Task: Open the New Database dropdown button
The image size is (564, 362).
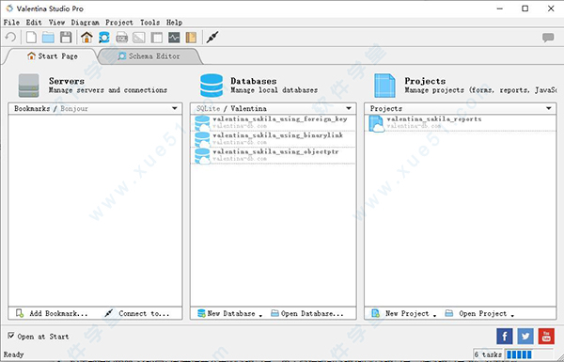Action: (230, 313)
